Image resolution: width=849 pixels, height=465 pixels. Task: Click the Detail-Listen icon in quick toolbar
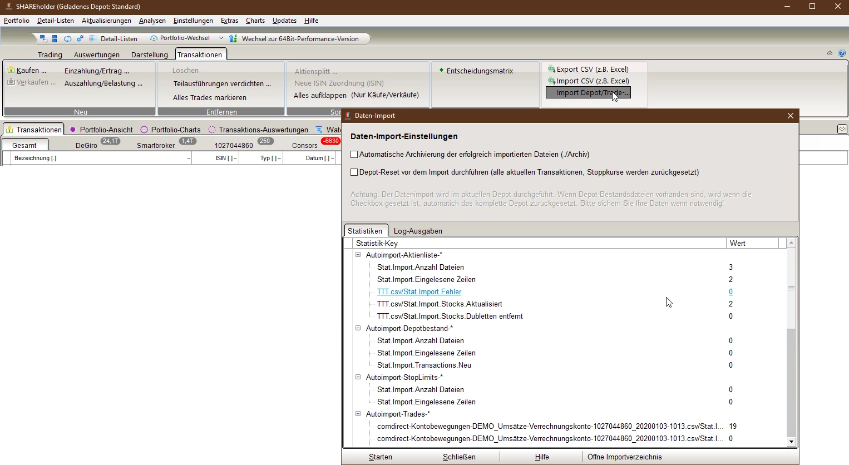93,39
